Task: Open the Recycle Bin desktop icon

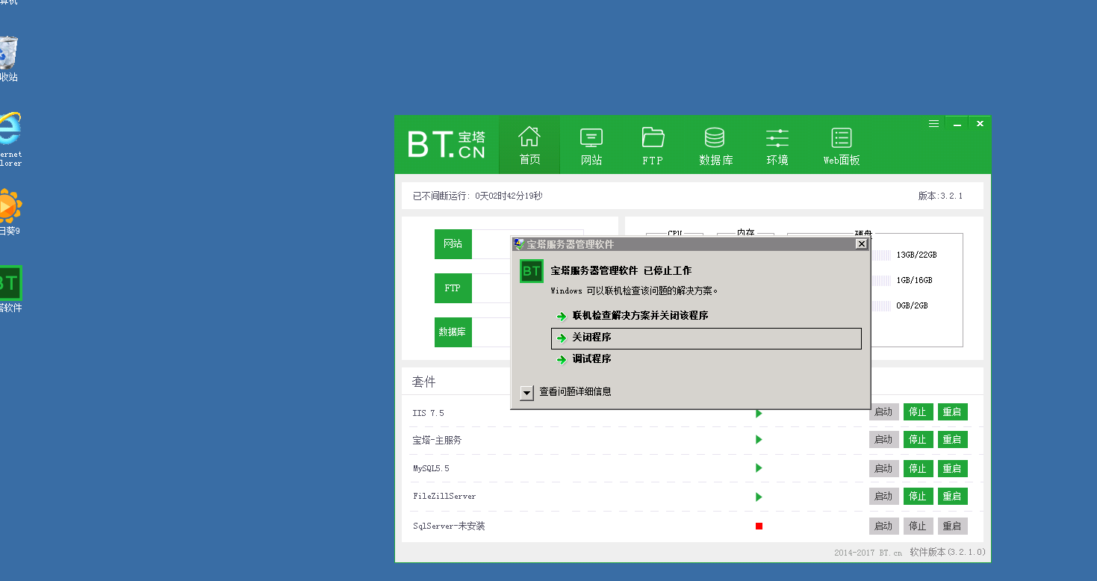Action: point(8,60)
